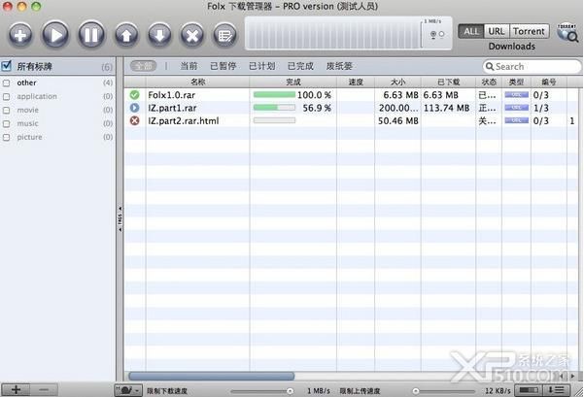Click the add new download plus icon
The width and height of the screenshot is (584, 397).
(x=20, y=35)
